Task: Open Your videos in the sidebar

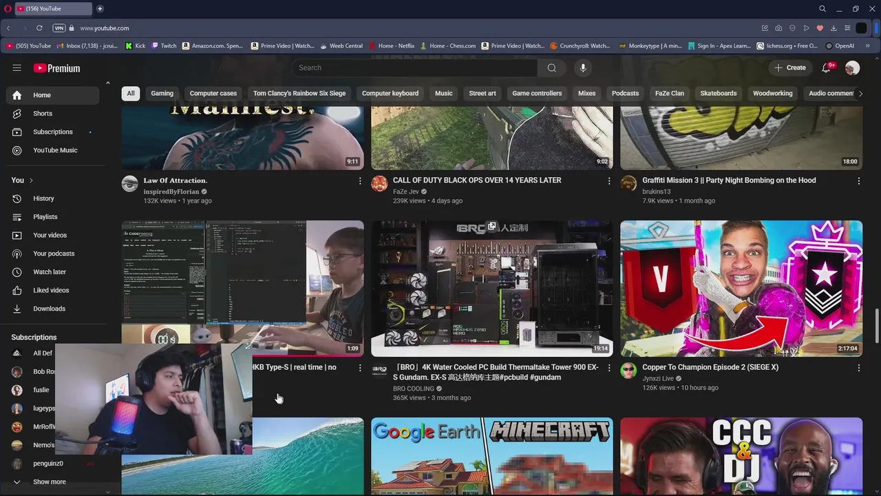Action: [52, 235]
